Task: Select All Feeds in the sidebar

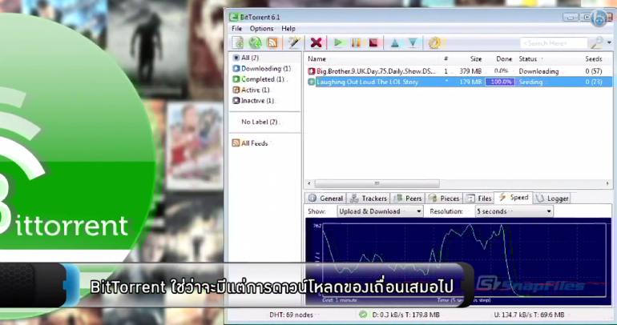Action: coord(254,143)
